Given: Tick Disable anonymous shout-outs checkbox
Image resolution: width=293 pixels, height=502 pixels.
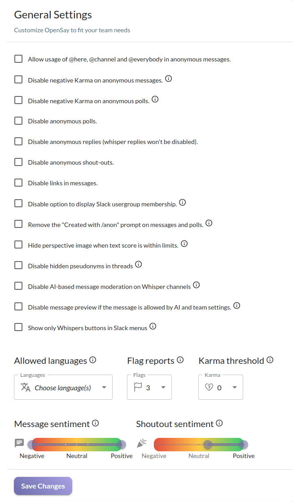Looking at the screenshot, I should (18, 162).
